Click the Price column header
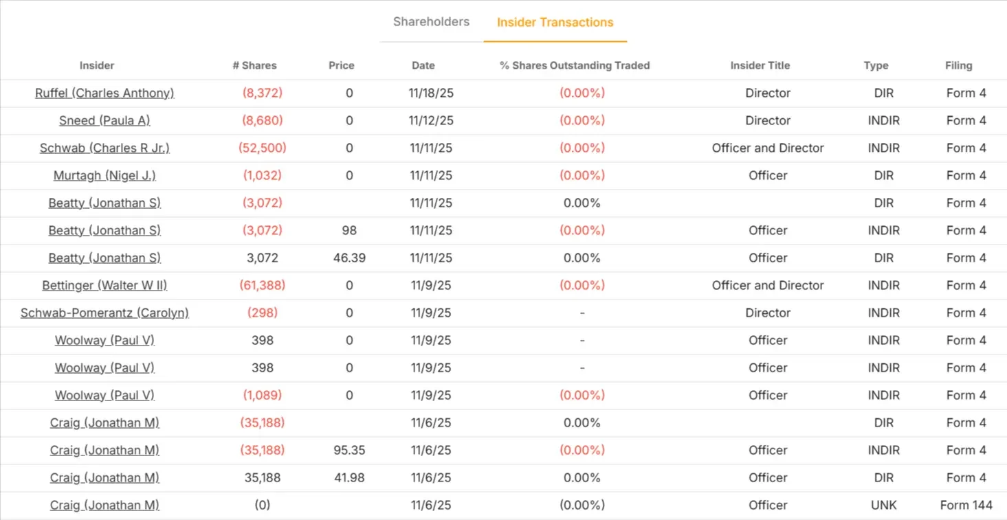Image resolution: width=1007 pixels, height=520 pixels. tap(342, 65)
